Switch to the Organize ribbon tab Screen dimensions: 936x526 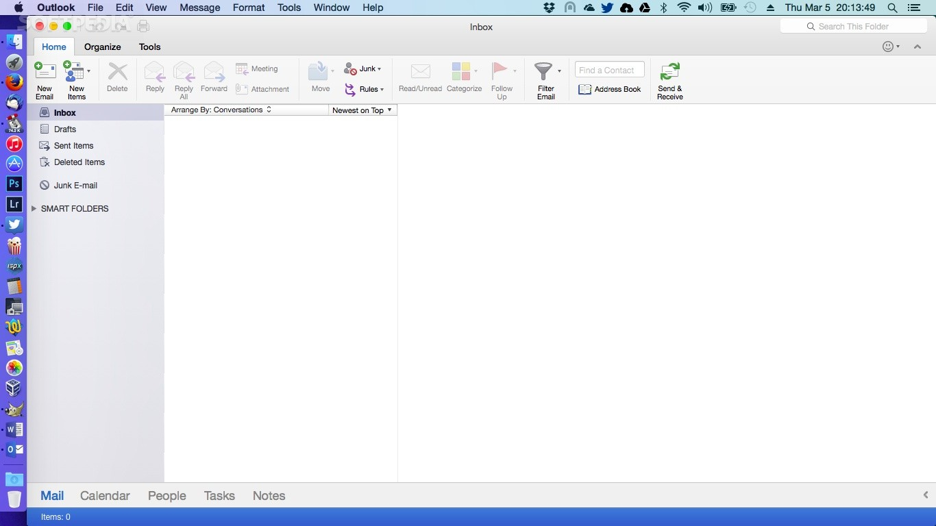point(103,47)
